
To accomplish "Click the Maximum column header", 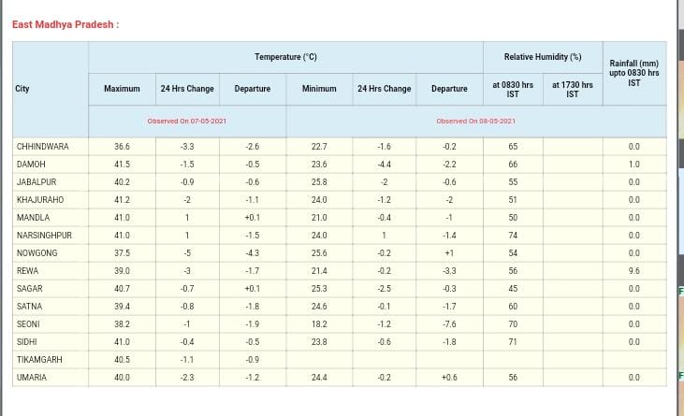I will click(x=122, y=89).
